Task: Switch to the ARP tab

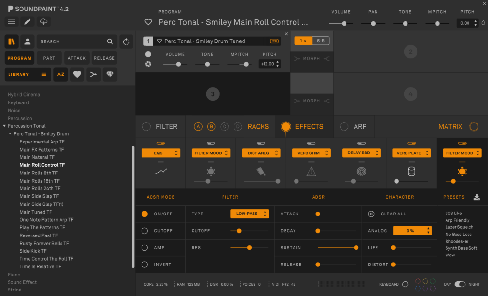Action: (354, 127)
